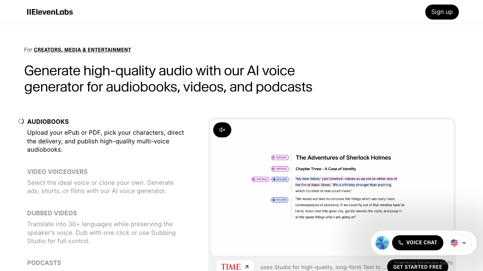Click the ElevenLabs logo in the header

pos(50,12)
